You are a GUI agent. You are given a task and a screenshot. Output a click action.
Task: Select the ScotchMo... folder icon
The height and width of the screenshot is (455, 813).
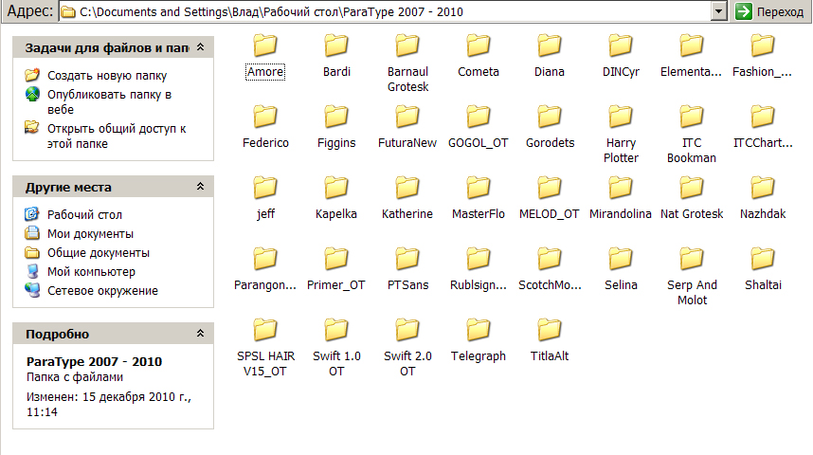[x=549, y=259]
